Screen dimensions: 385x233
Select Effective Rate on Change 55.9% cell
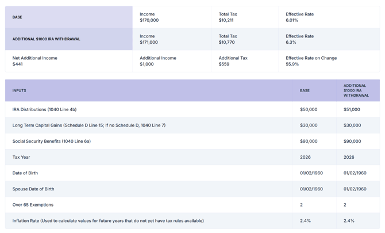311,61
